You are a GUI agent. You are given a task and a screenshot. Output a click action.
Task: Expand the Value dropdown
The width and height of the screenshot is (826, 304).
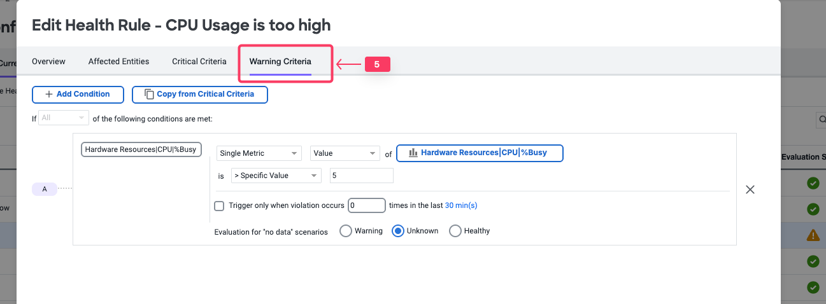(345, 153)
